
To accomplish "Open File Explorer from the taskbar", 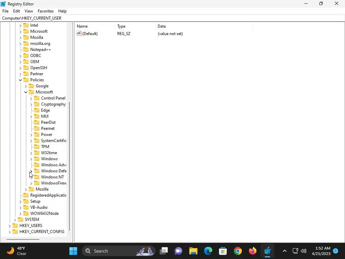I will pyautogui.click(x=193, y=251).
